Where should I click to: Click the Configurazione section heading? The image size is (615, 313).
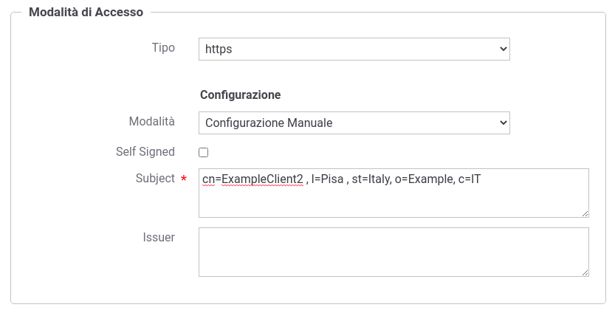[x=241, y=95]
